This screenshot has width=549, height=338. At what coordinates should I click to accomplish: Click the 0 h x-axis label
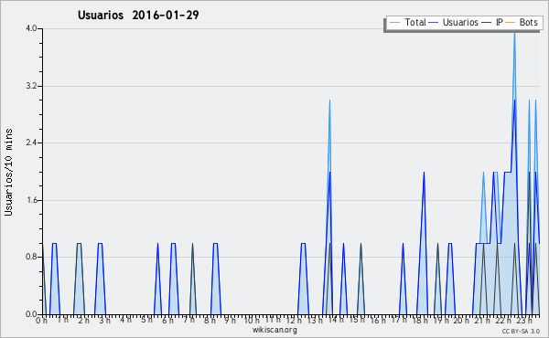click(x=41, y=320)
